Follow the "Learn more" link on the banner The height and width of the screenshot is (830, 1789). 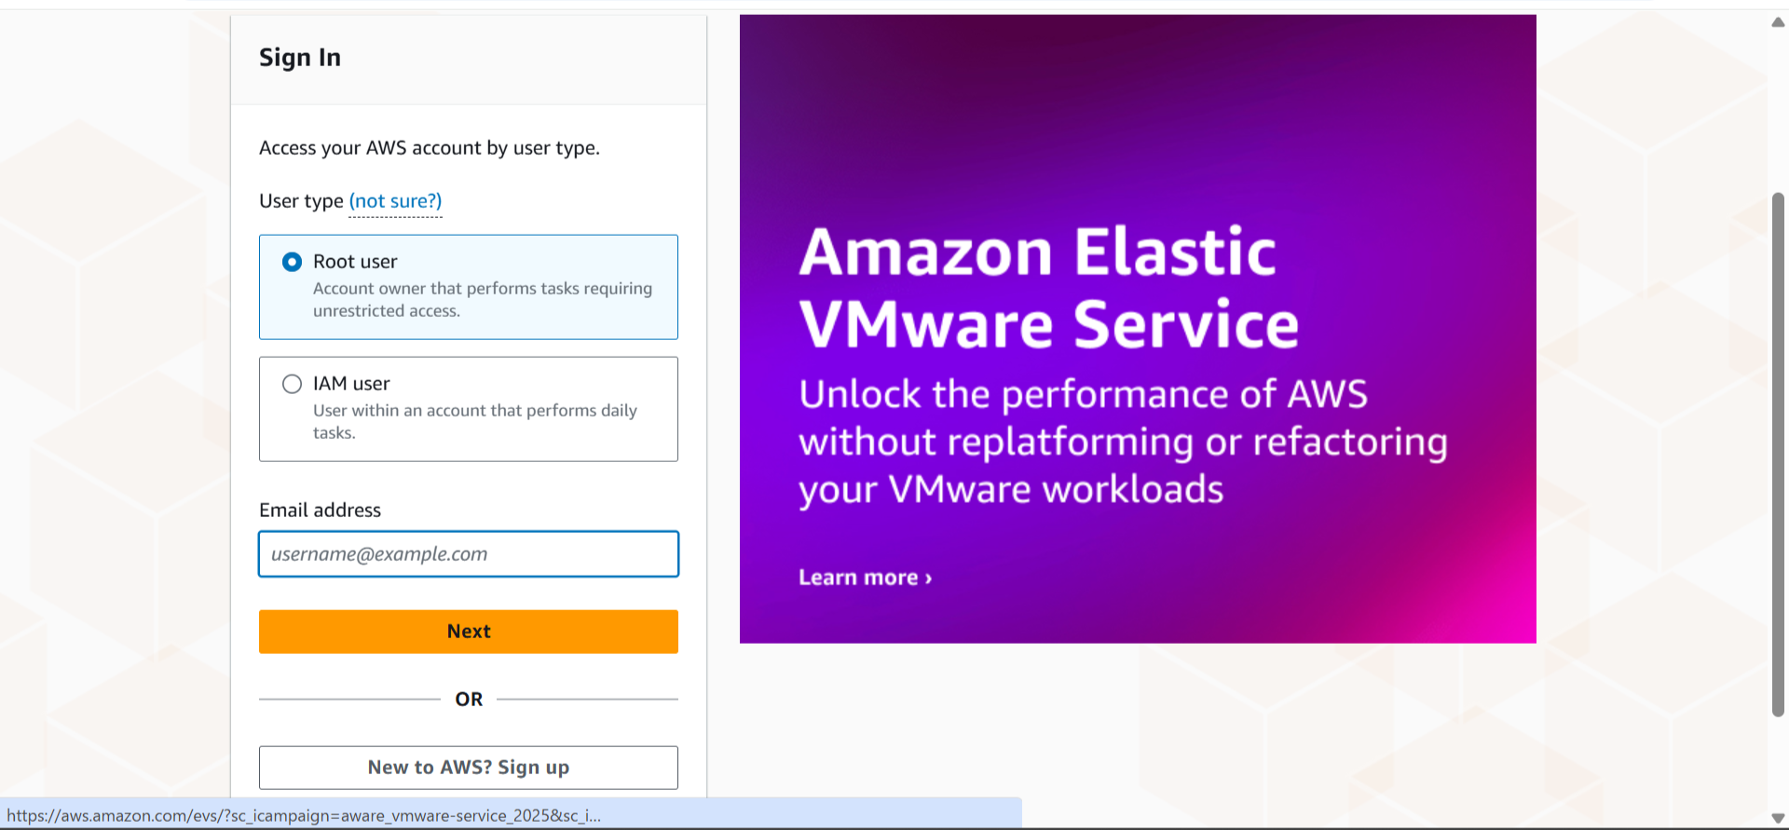click(865, 578)
